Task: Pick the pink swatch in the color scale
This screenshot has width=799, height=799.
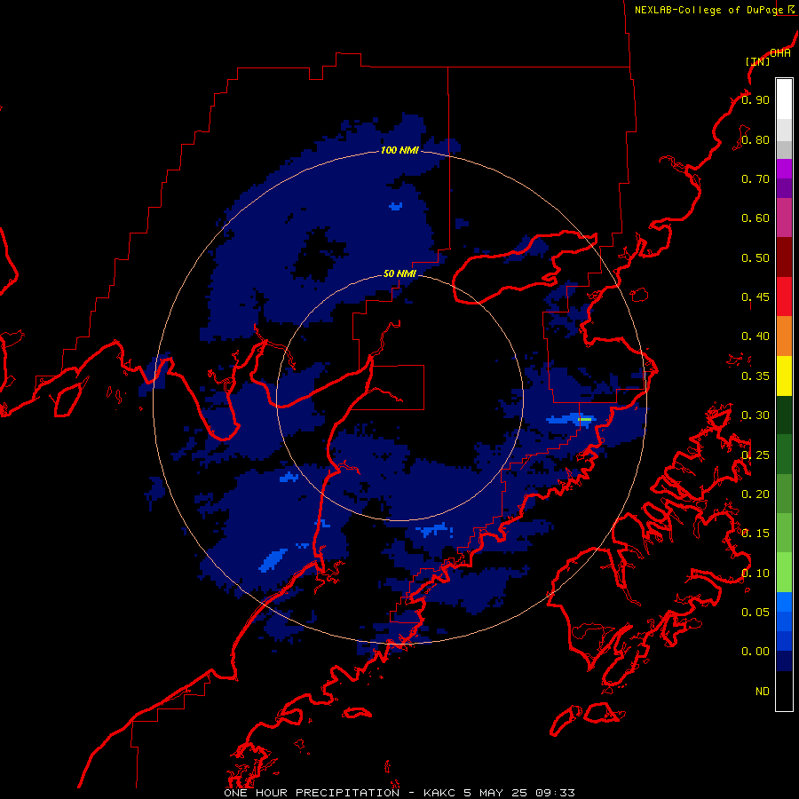Action: pyautogui.click(x=784, y=218)
